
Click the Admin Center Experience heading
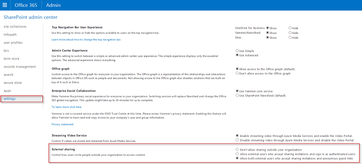[x=70, y=50]
